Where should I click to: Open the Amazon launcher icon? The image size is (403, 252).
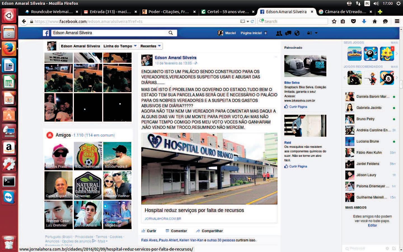[9, 148]
